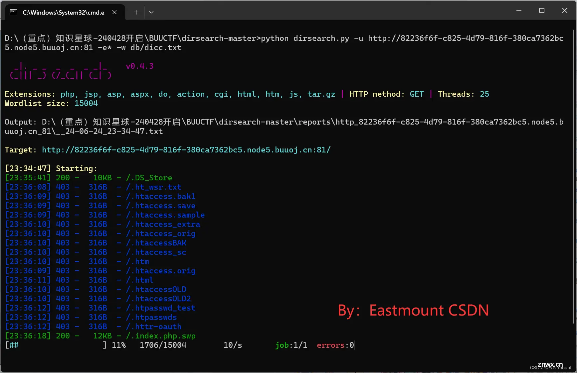Click the Threads: 25 value

pos(464,94)
